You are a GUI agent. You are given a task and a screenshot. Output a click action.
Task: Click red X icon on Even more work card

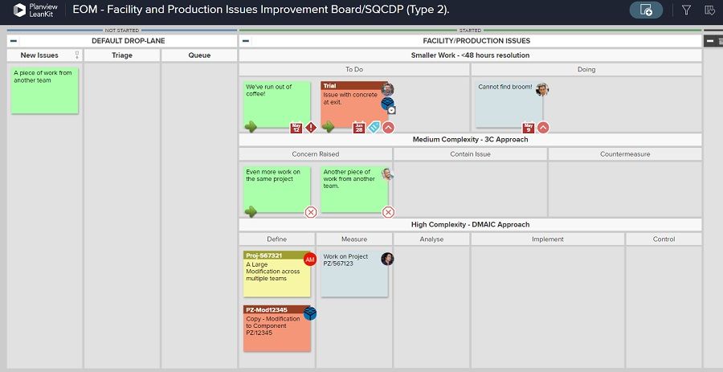pyautogui.click(x=311, y=212)
